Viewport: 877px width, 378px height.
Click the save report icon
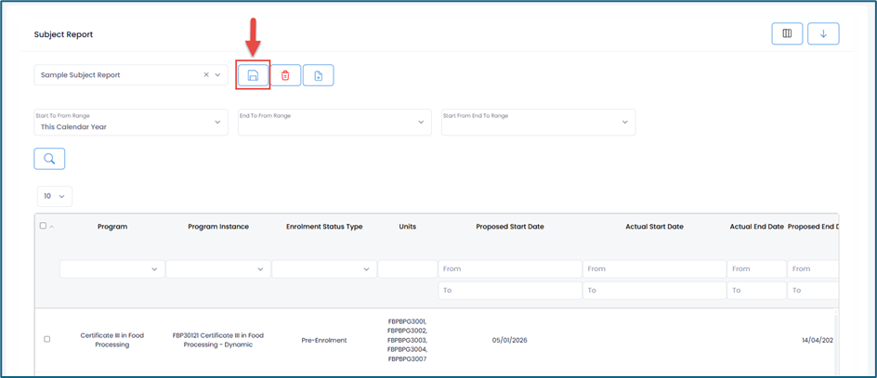click(253, 75)
